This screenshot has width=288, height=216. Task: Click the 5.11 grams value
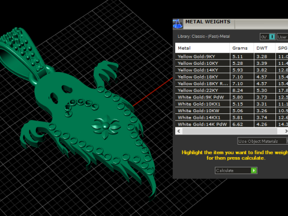(x=238, y=56)
